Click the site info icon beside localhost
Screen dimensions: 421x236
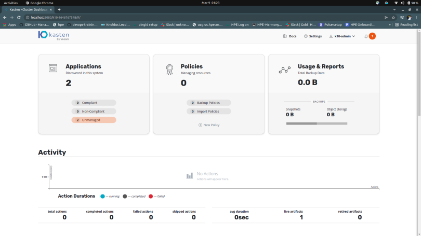click(x=28, y=18)
